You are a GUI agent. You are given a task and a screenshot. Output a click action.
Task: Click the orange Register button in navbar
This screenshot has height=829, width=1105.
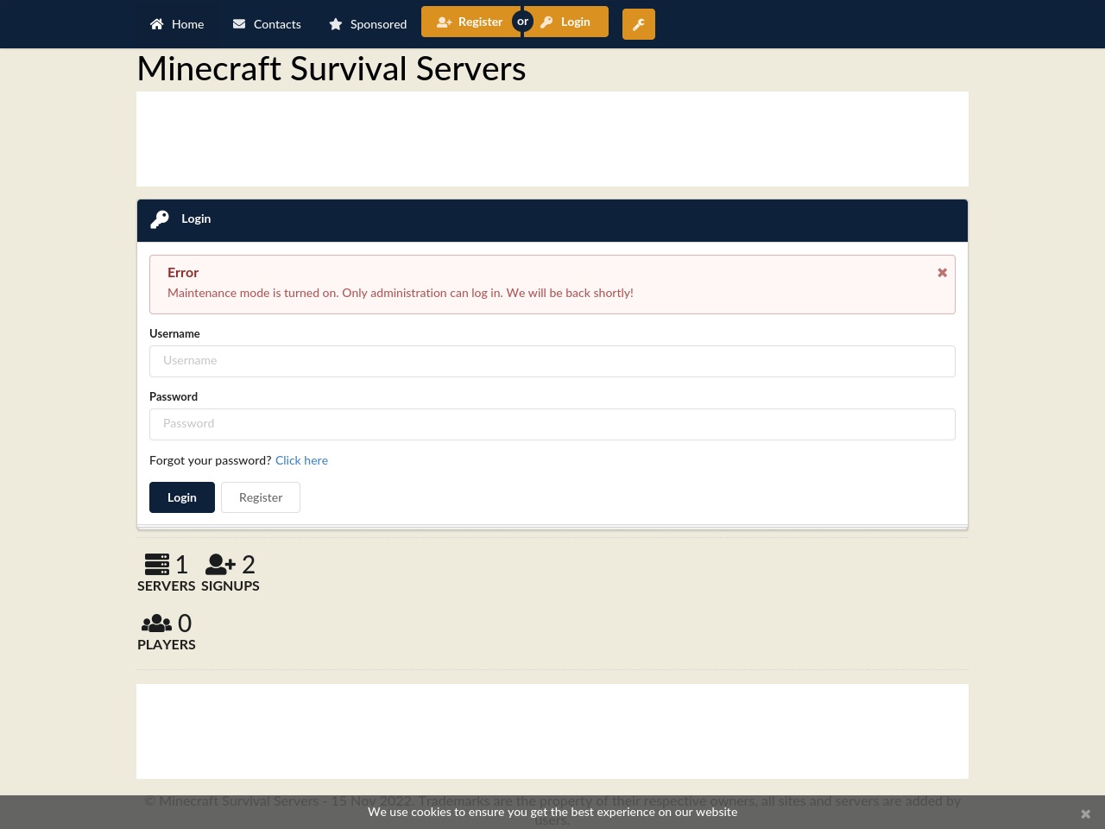coord(470,22)
